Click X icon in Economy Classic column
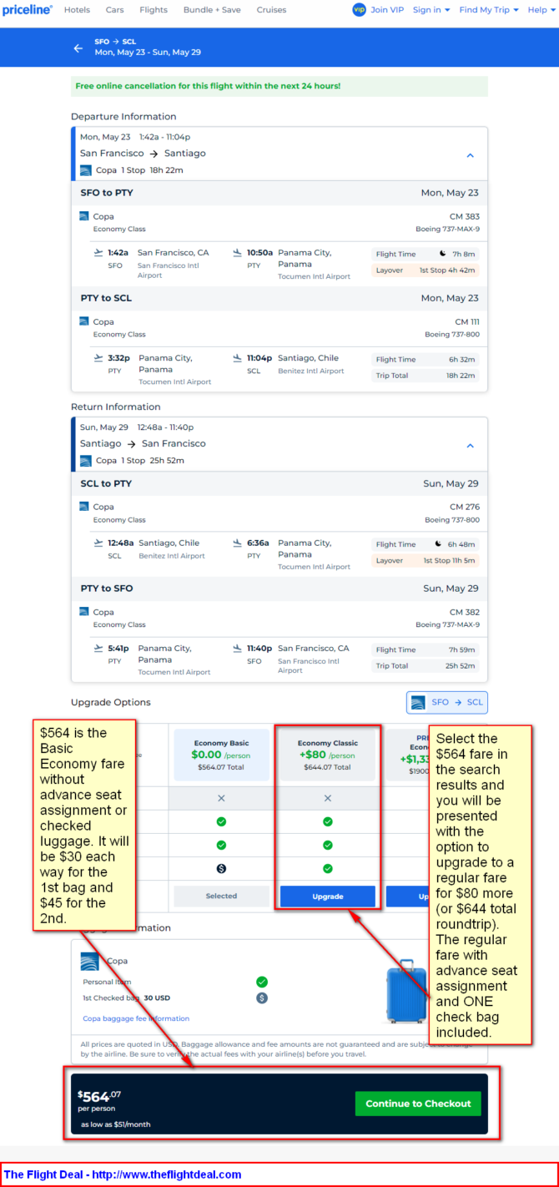Image resolution: width=559 pixels, height=1187 pixels. tap(328, 799)
